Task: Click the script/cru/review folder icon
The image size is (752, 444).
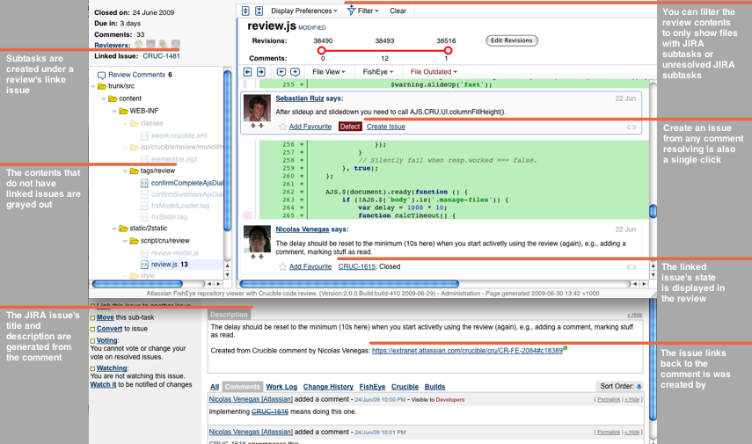Action: click(135, 241)
